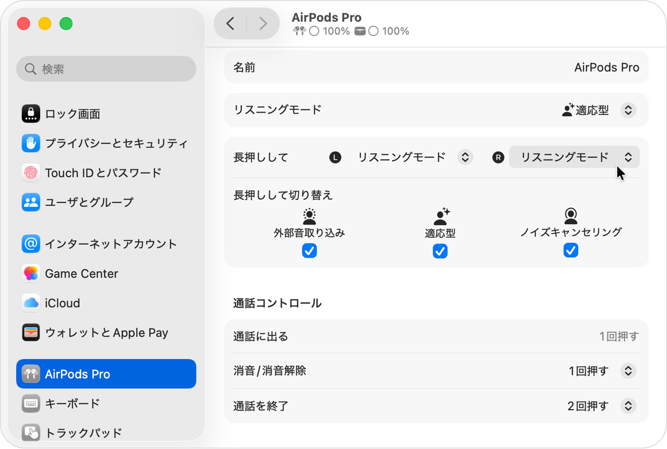Screen dimensions: 667x449
Task: Toggle the ノイズキャンセリング checkbox off
Action: pos(571,250)
